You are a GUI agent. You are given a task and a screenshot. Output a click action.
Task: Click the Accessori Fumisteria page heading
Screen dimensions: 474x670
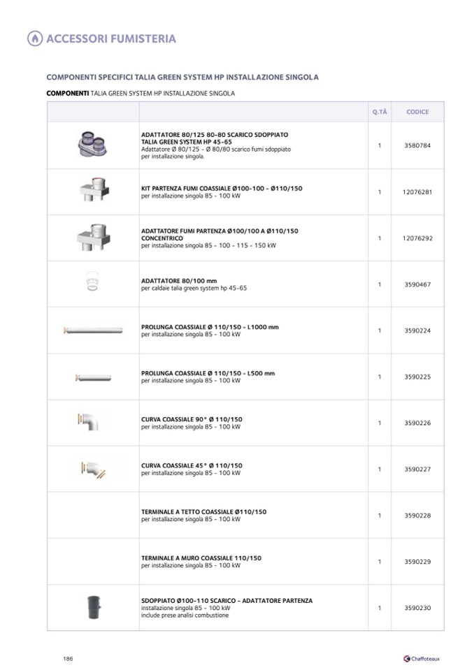click(x=110, y=39)
